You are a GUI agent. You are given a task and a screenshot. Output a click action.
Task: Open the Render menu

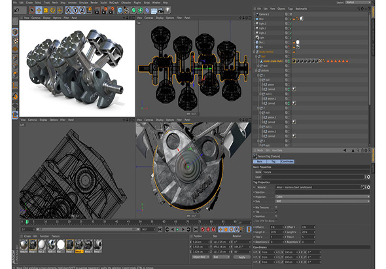tap(94, 3)
